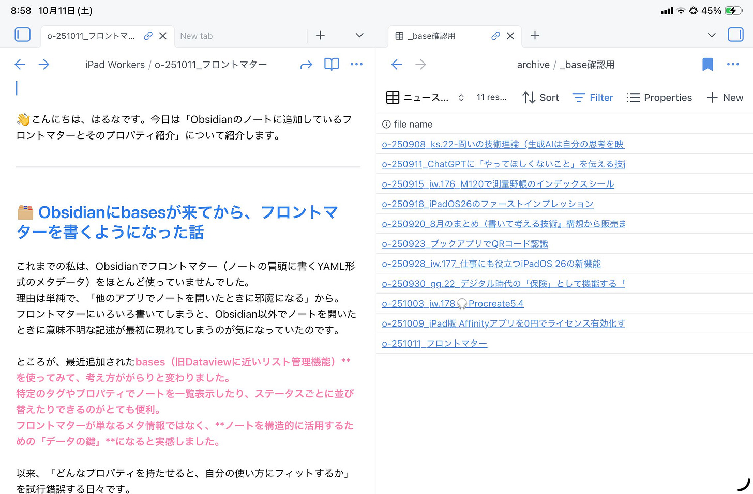The width and height of the screenshot is (753, 494).
Task: Go back in _base確認用 pane
Action: point(397,65)
